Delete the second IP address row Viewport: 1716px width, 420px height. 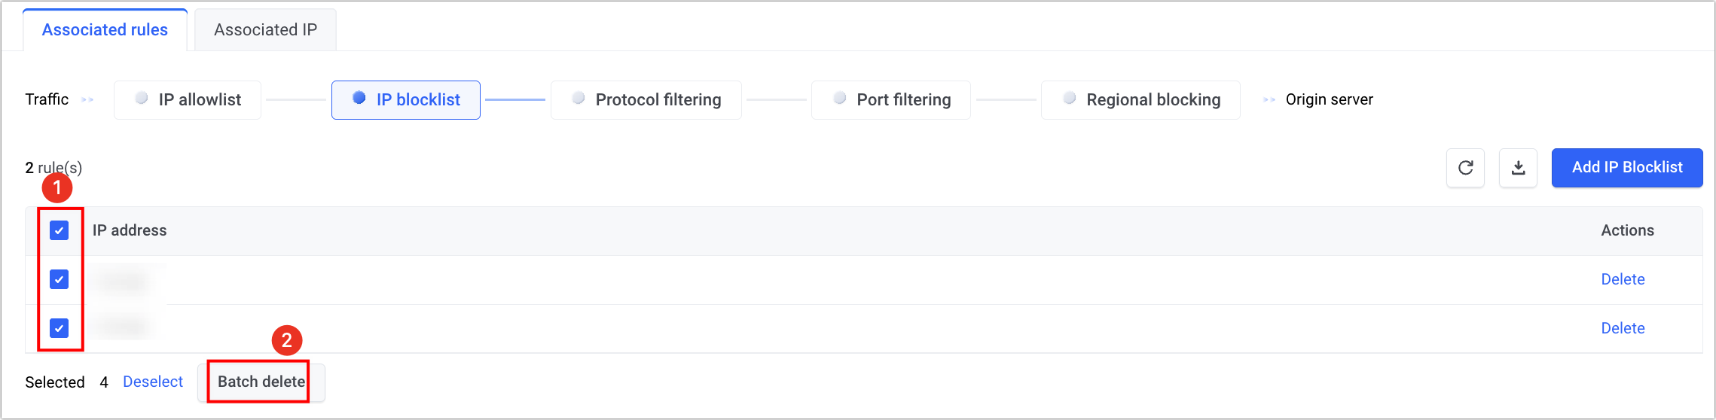[x=1623, y=328]
